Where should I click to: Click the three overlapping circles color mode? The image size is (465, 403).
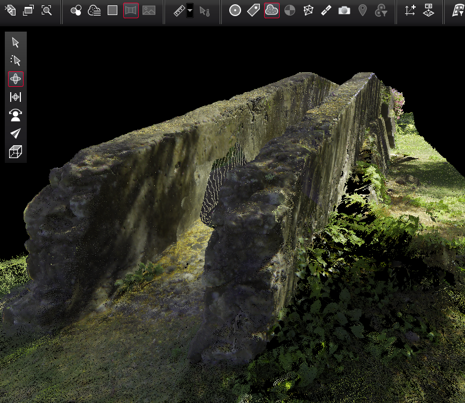[x=76, y=11]
